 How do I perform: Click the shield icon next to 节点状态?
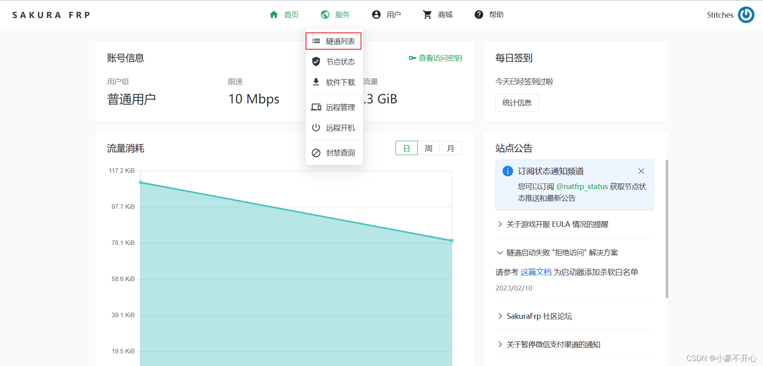(316, 62)
